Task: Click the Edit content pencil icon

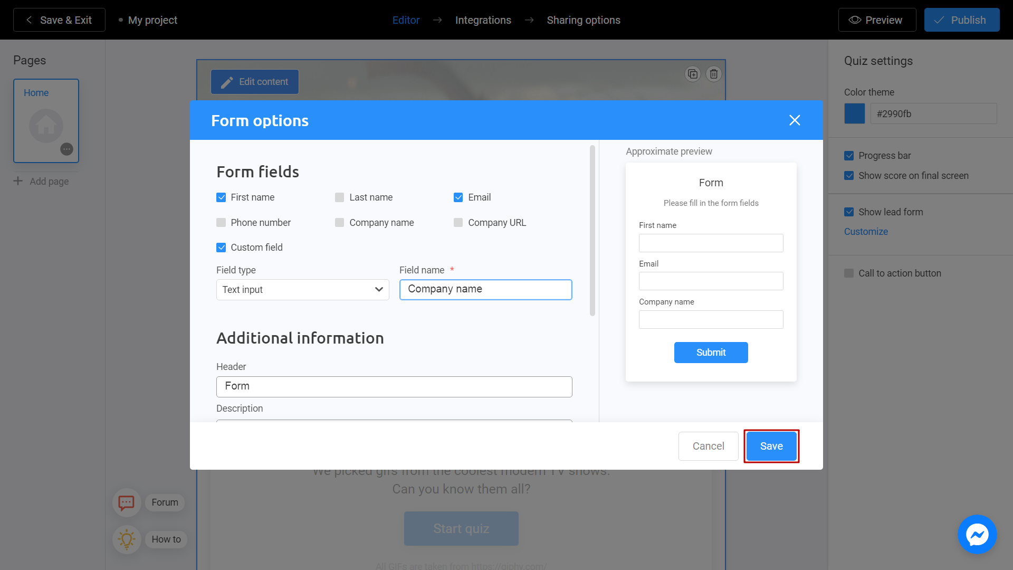Action: tap(226, 82)
